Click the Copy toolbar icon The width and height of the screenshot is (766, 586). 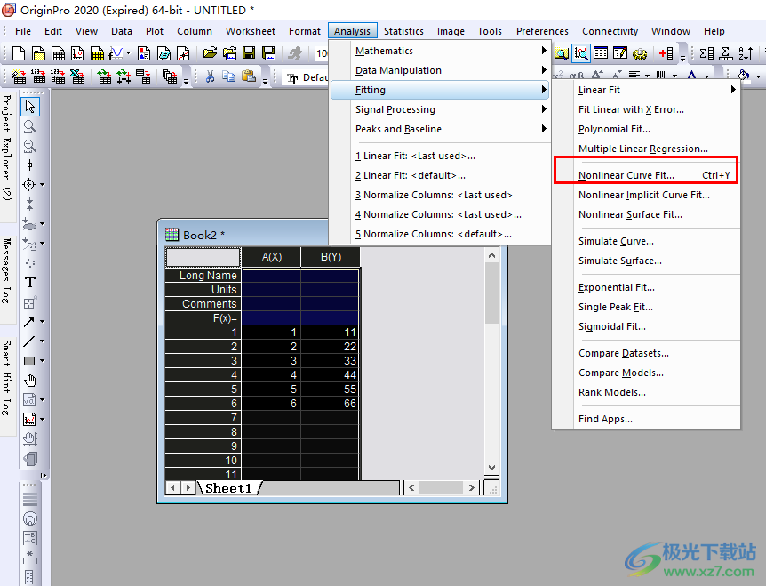pos(228,76)
